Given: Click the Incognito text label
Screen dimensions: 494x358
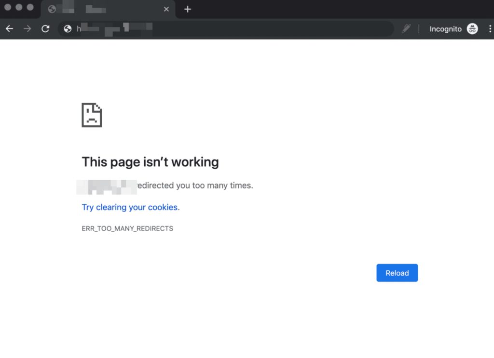Looking at the screenshot, I should click(445, 29).
